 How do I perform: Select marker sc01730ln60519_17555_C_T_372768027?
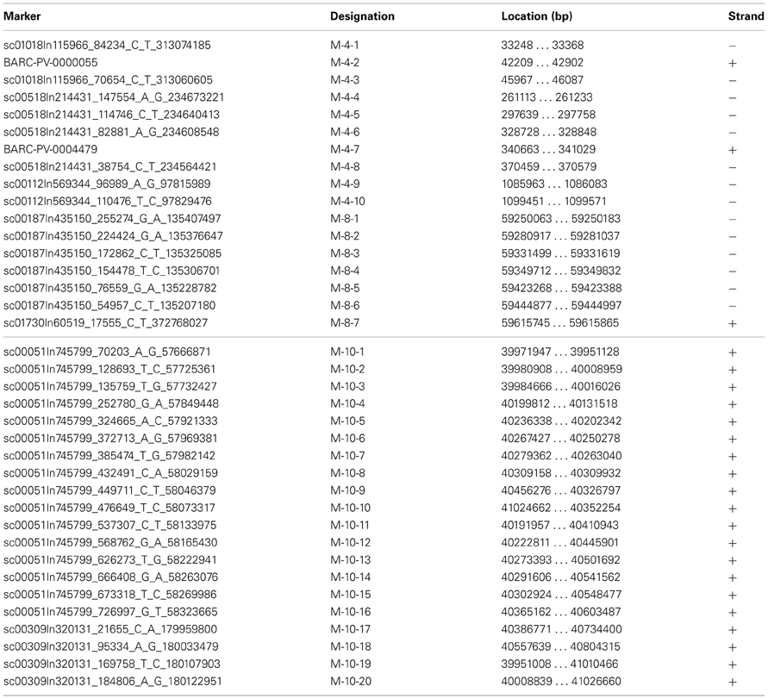pyautogui.click(x=105, y=323)
